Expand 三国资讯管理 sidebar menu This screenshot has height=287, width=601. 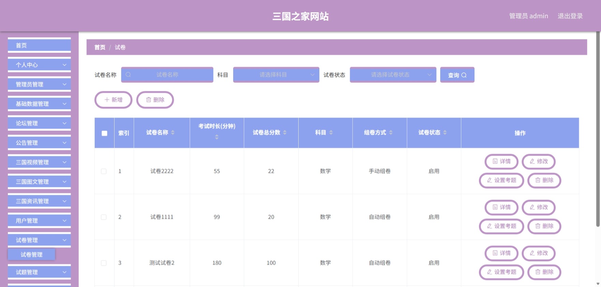click(39, 201)
